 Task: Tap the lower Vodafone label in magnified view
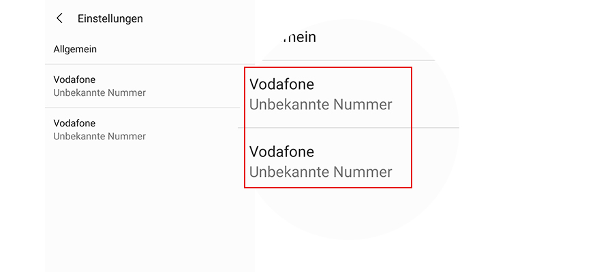tap(281, 151)
